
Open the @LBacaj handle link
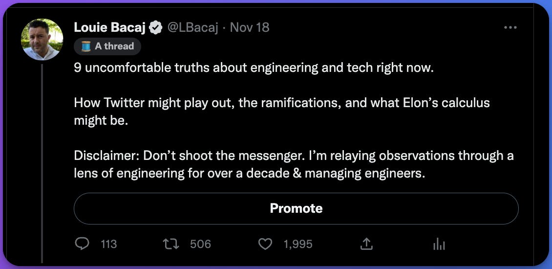pos(192,27)
